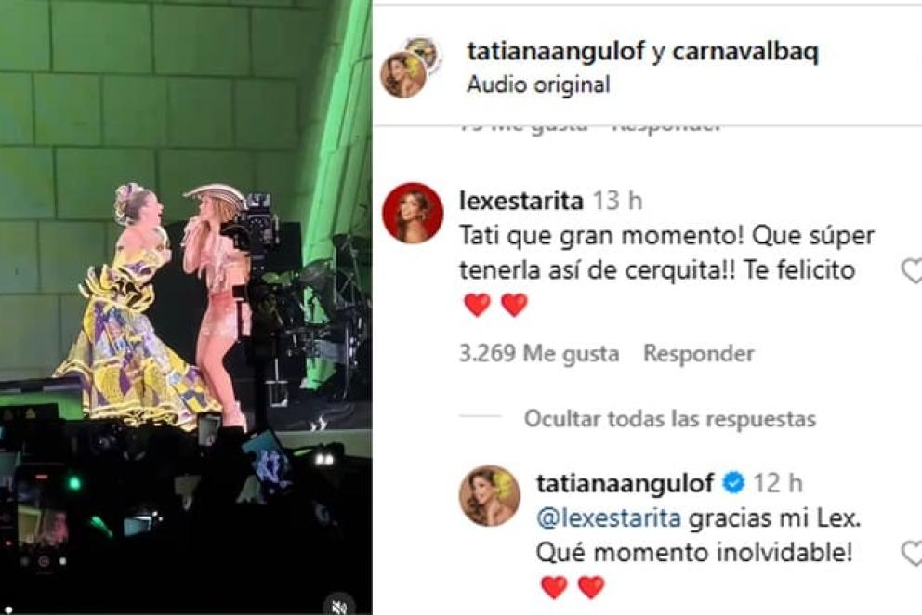Screen dimensions: 922x615
Task: Like lexestarita's comment with heart icon
Action: coord(912,270)
